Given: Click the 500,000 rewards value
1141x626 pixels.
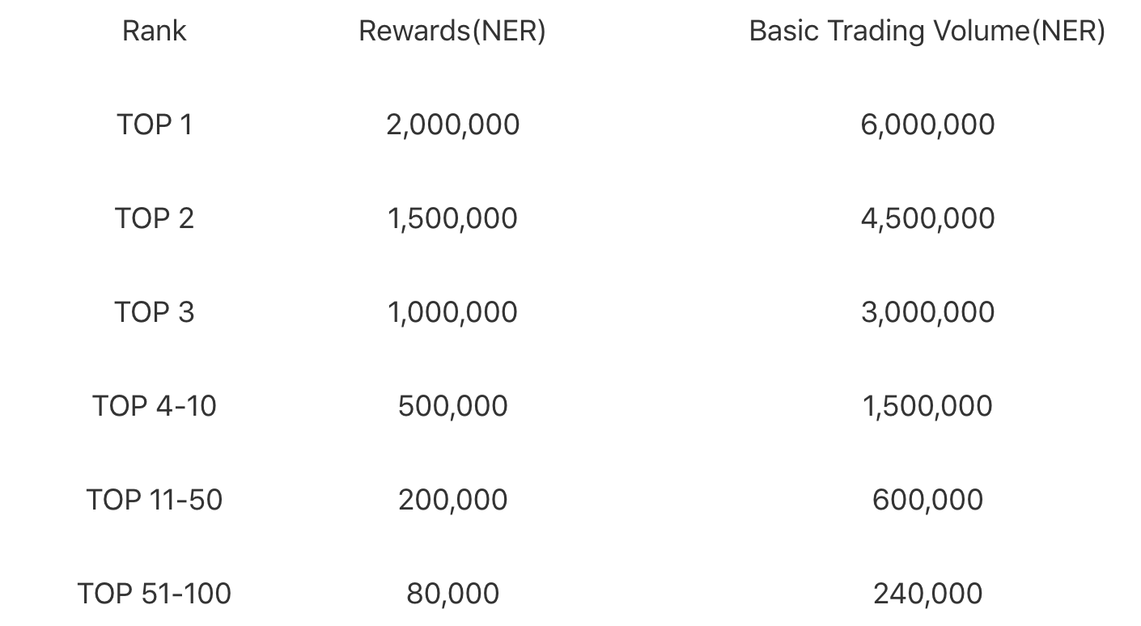Looking at the screenshot, I should [x=452, y=406].
